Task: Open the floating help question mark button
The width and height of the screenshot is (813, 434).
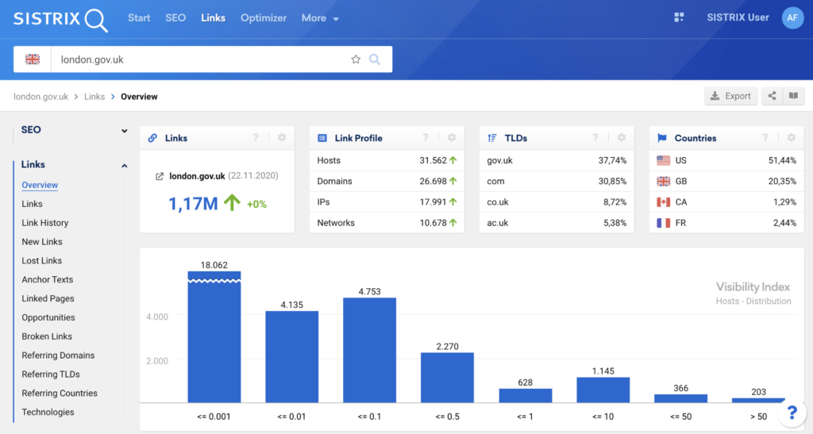Action: tap(792, 413)
